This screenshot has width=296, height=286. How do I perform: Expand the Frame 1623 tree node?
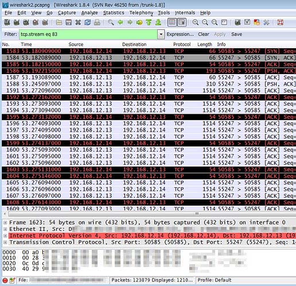coord(5,223)
